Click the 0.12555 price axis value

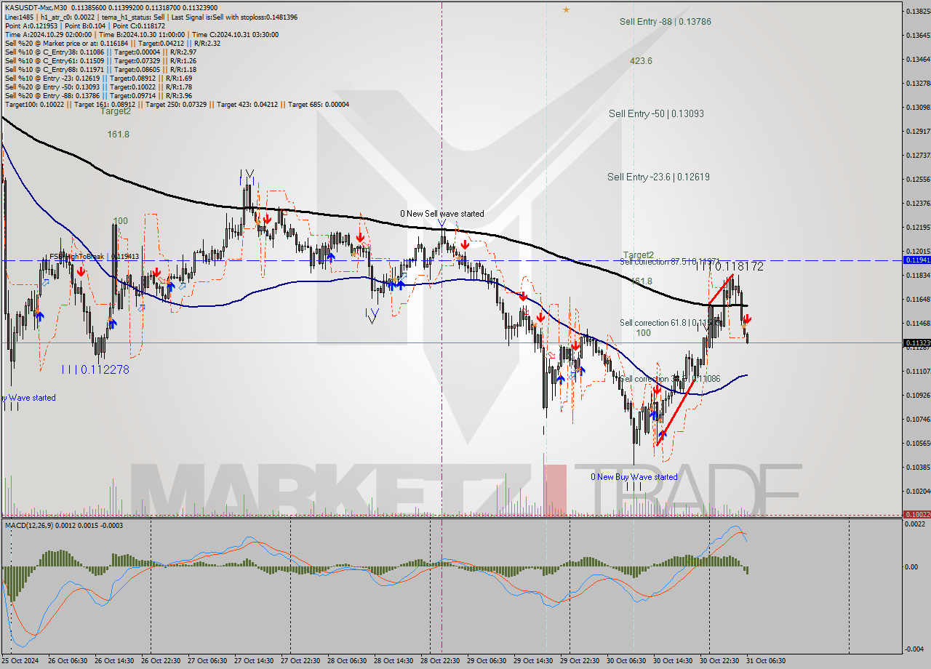pos(917,179)
